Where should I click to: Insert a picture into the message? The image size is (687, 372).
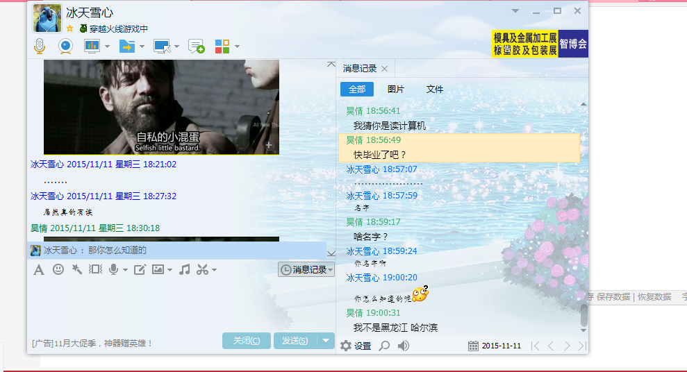(158, 269)
